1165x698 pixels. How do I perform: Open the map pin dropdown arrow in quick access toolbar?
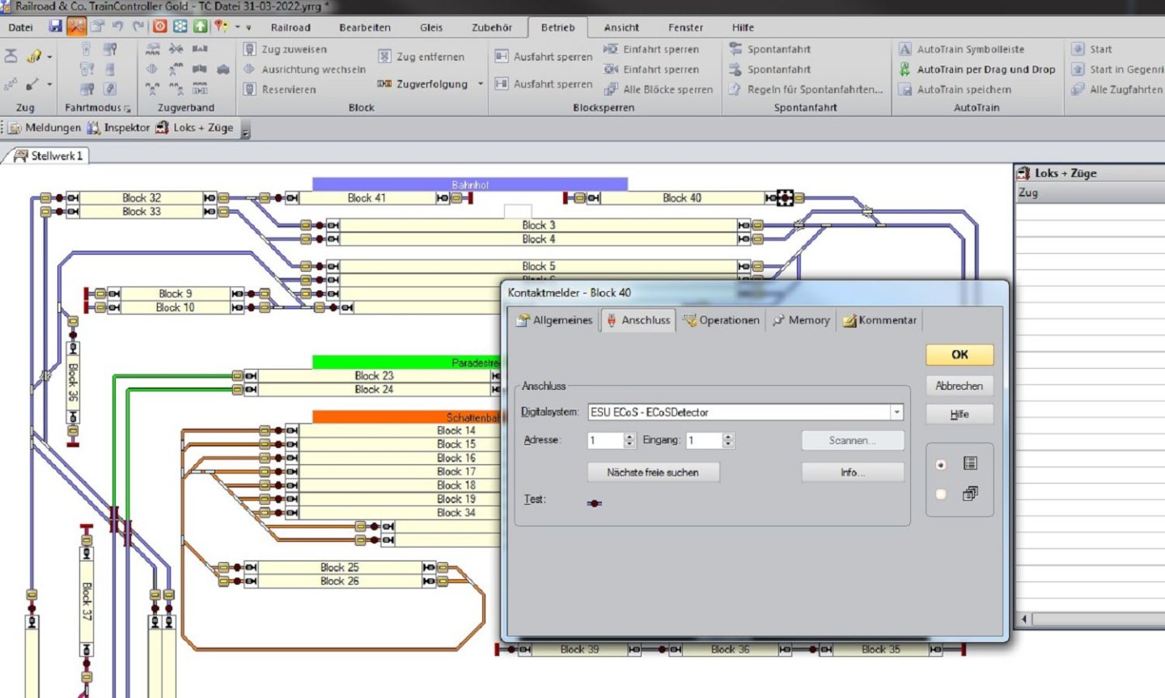[237, 27]
